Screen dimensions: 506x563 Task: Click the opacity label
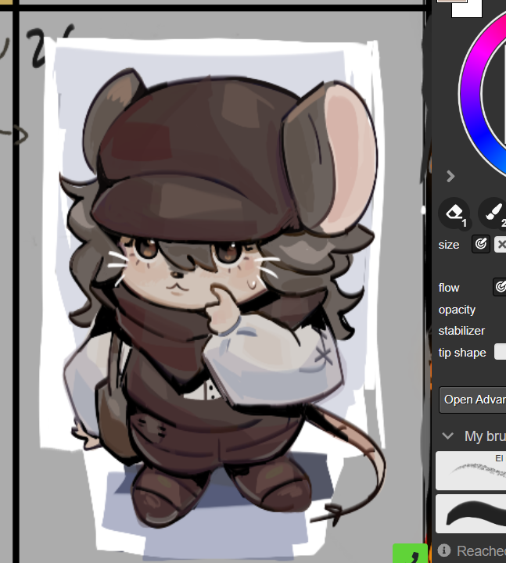coord(457,310)
